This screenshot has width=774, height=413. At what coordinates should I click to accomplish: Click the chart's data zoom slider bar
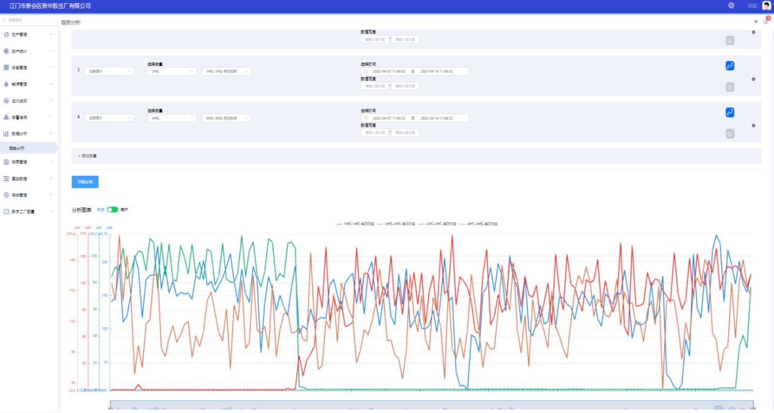click(431, 406)
